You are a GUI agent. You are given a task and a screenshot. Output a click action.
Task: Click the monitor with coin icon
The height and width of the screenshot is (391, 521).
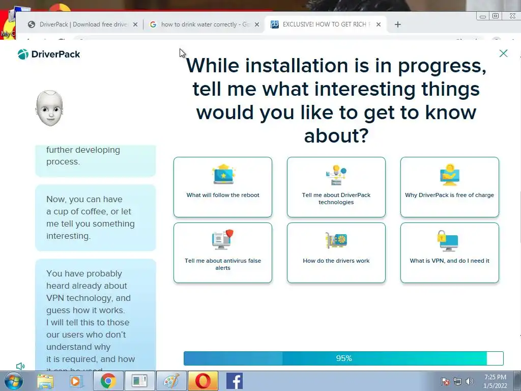[x=450, y=174]
